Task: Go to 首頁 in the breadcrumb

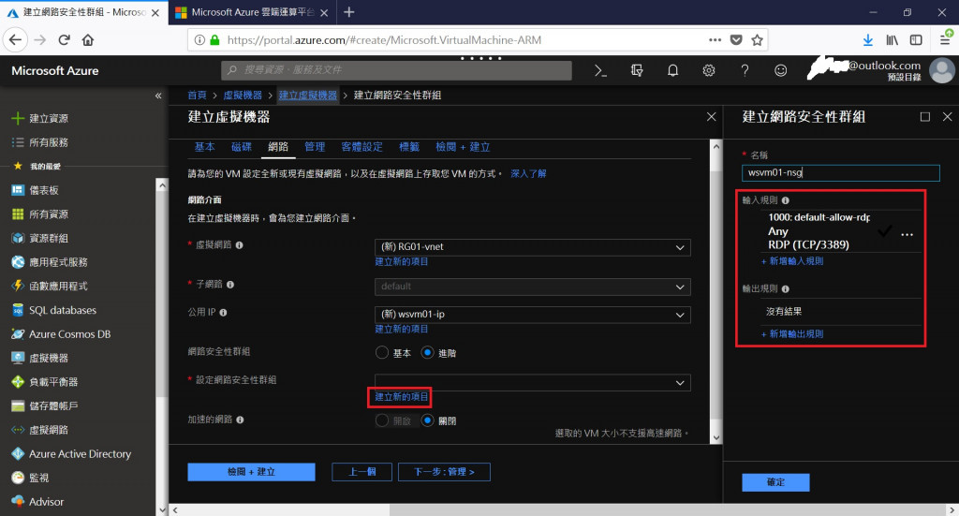Action: click(x=197, y=95)
